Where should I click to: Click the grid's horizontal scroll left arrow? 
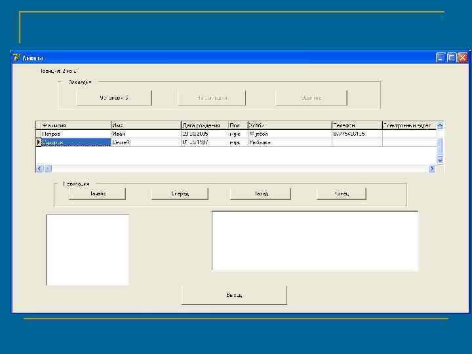(x=39, y=168)
